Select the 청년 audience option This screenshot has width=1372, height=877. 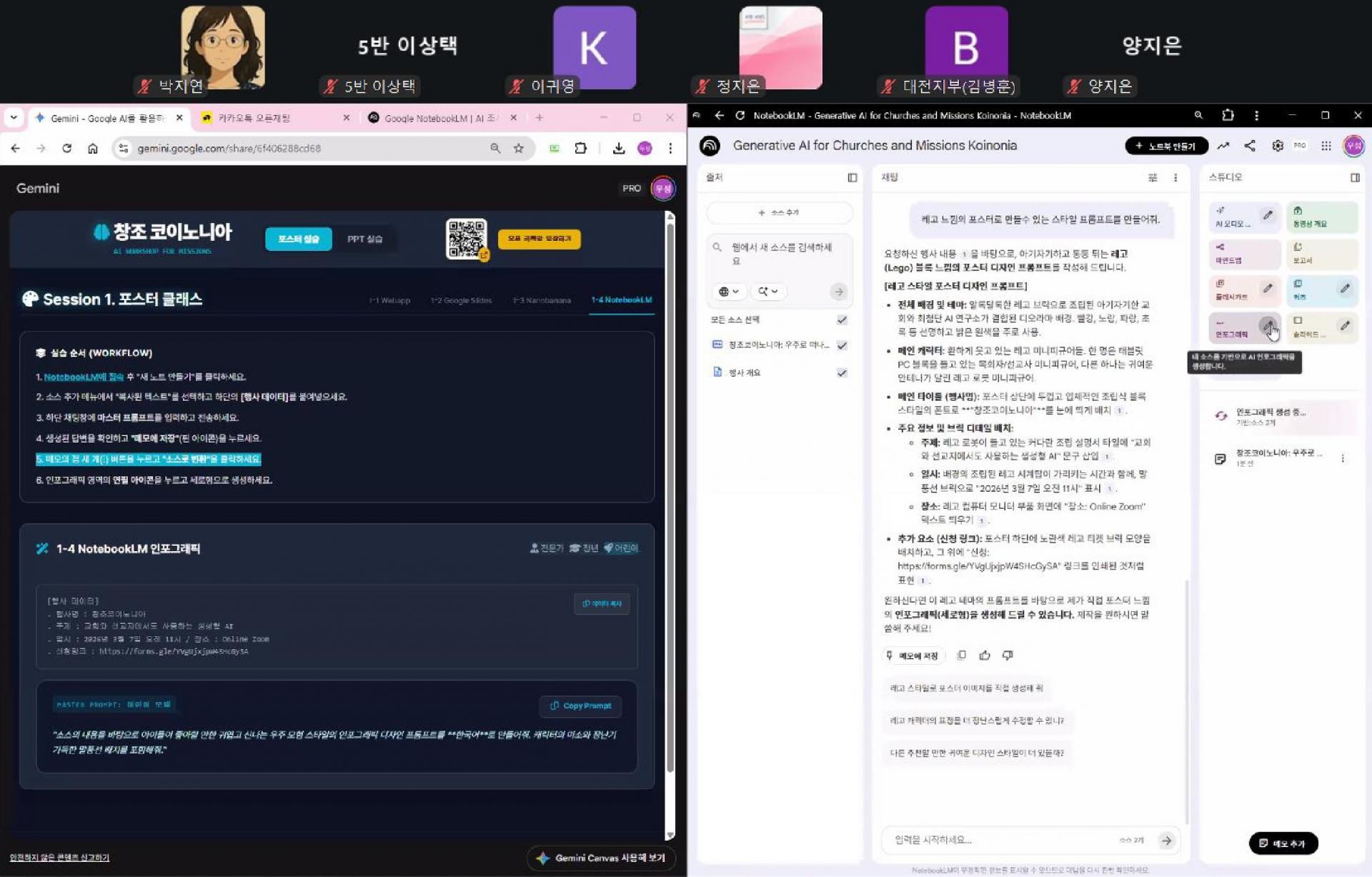[584, 548]
